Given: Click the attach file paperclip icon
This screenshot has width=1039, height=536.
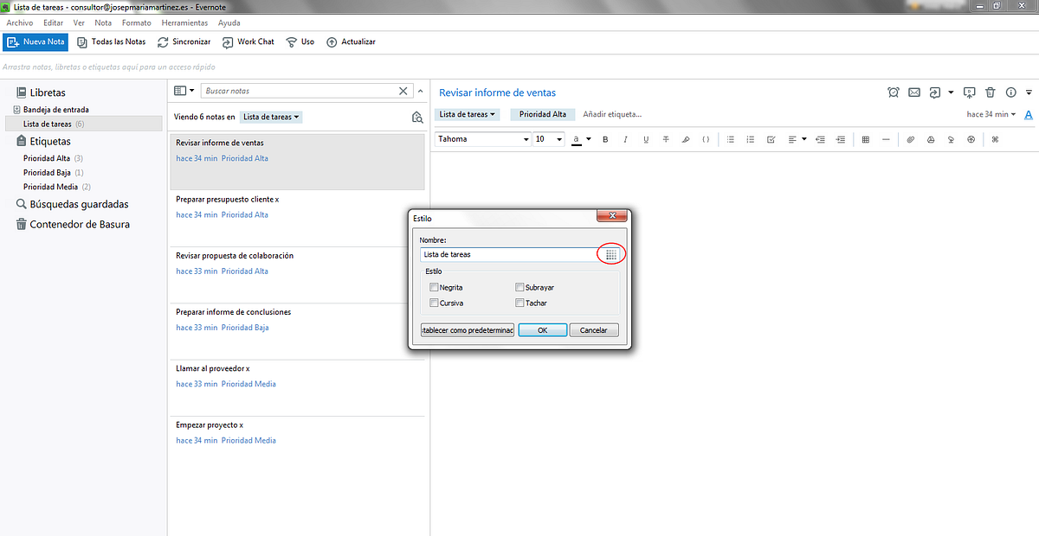Looking at the screenshot, I should (911, 139).
